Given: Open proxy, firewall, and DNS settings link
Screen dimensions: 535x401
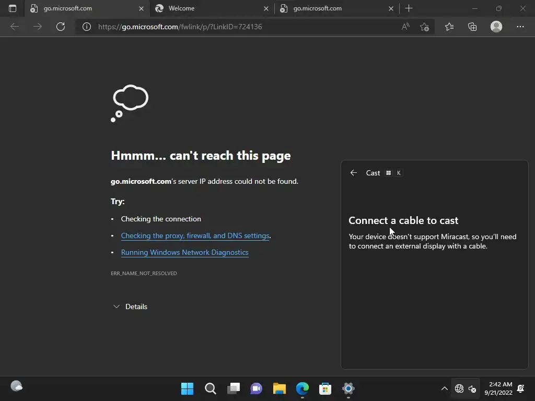Looking at the screenshot, I should pyautogui.click(x=195, y=235).
